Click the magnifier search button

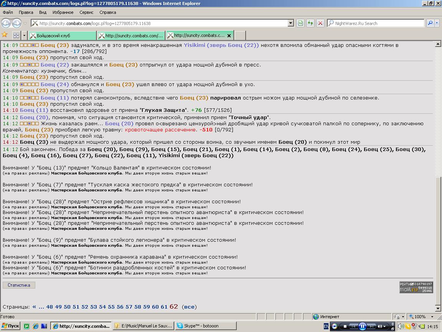430,23
